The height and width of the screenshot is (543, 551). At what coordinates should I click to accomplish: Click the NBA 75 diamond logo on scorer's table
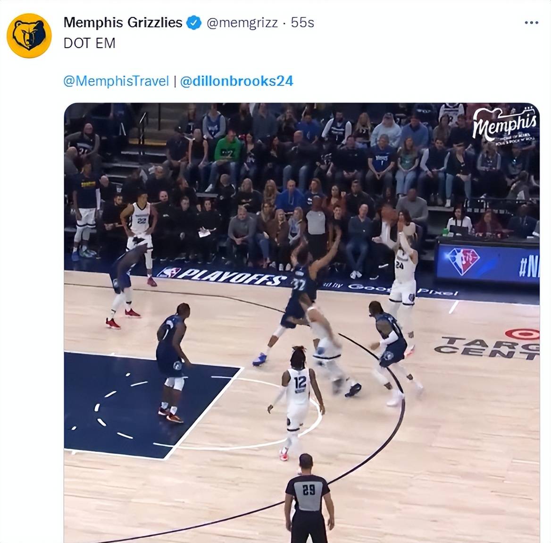(463, 261)
